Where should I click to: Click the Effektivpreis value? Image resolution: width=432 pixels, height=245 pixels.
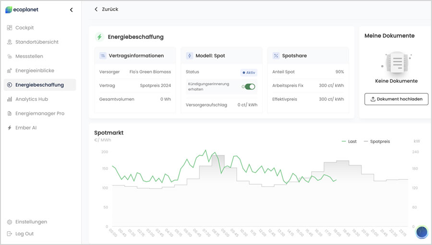tap(331, 99)
